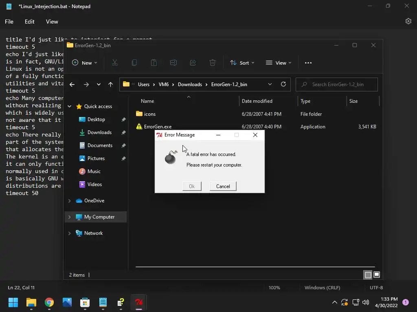Click Ok in the Error Message dialog
Screen dimensions: 417x312
[x=192, y=186]
